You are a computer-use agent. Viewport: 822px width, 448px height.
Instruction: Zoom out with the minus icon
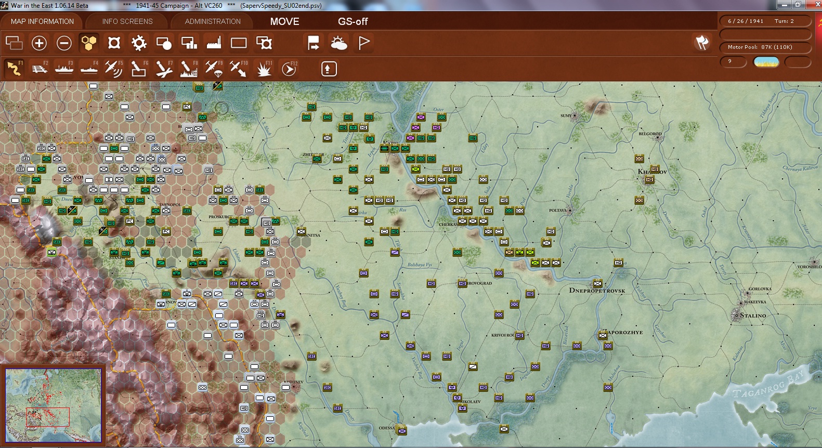(x=64, y=43)
